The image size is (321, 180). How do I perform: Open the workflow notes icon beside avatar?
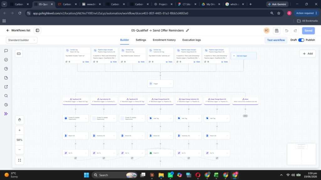click(277, 31)
